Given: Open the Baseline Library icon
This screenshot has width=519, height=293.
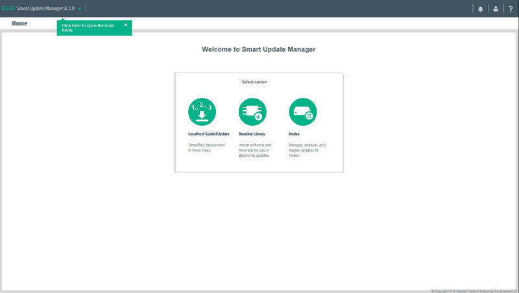Looking at the screenshot, I should point(252,111).
